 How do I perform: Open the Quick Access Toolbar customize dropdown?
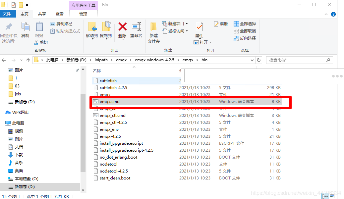click(27, 5)
